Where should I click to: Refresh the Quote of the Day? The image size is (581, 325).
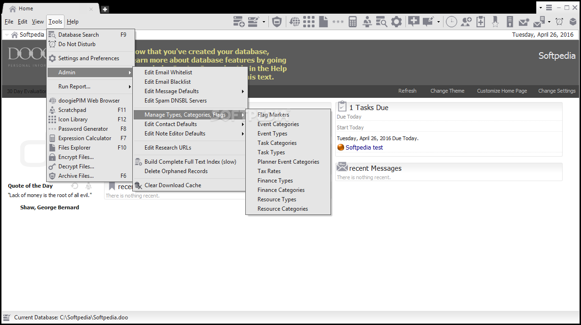[74, 186]
